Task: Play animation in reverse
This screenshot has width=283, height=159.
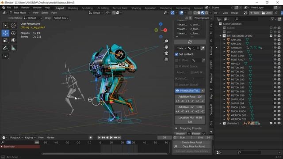Action: [x=107, y=137]
